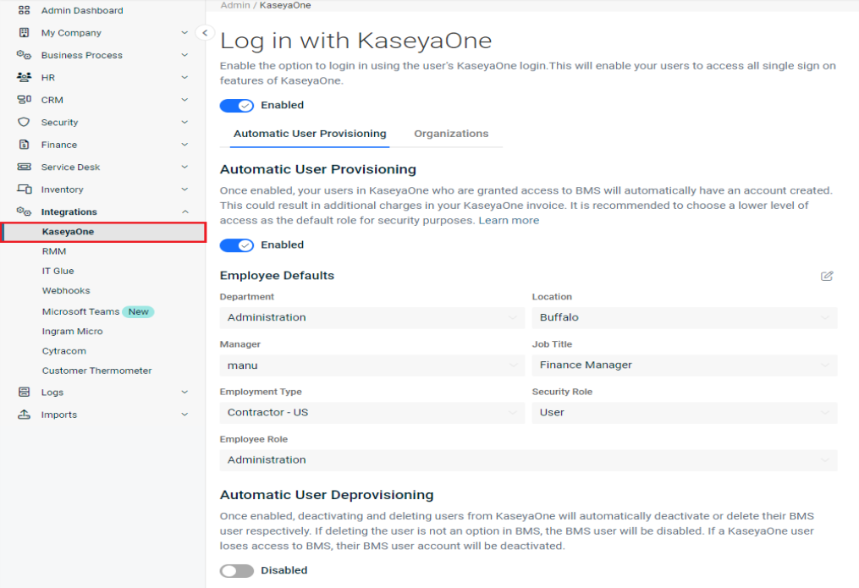Open Webhooks integration

66,291
